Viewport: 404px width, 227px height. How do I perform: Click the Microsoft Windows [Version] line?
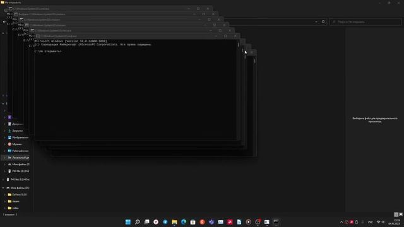(x=71, y=41)
